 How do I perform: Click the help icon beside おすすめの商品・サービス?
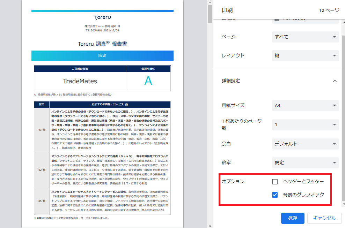coord(126,105)
